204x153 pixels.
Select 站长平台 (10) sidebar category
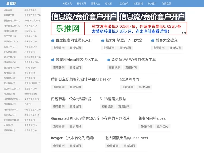pos(30,36)
